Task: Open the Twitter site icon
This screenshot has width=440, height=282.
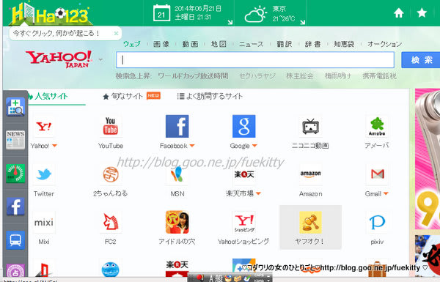Action: click(44, 174)
